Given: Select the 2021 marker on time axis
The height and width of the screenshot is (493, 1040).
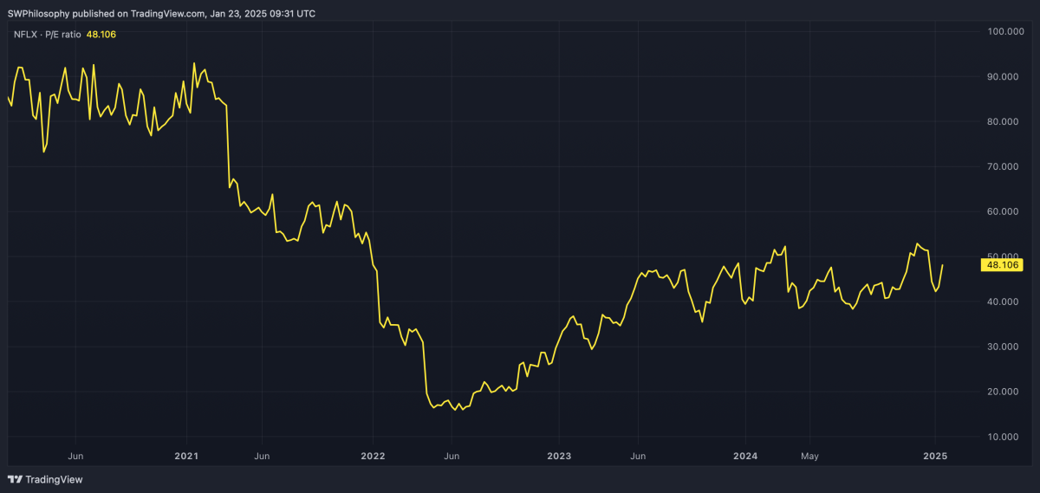Looking at the screenshot, I should (x=186, y=456).
